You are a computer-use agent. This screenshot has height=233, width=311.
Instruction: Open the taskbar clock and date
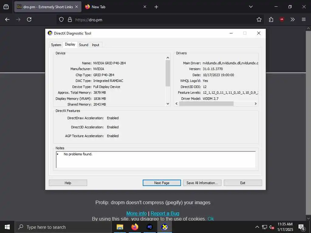(x=285, y=227)
